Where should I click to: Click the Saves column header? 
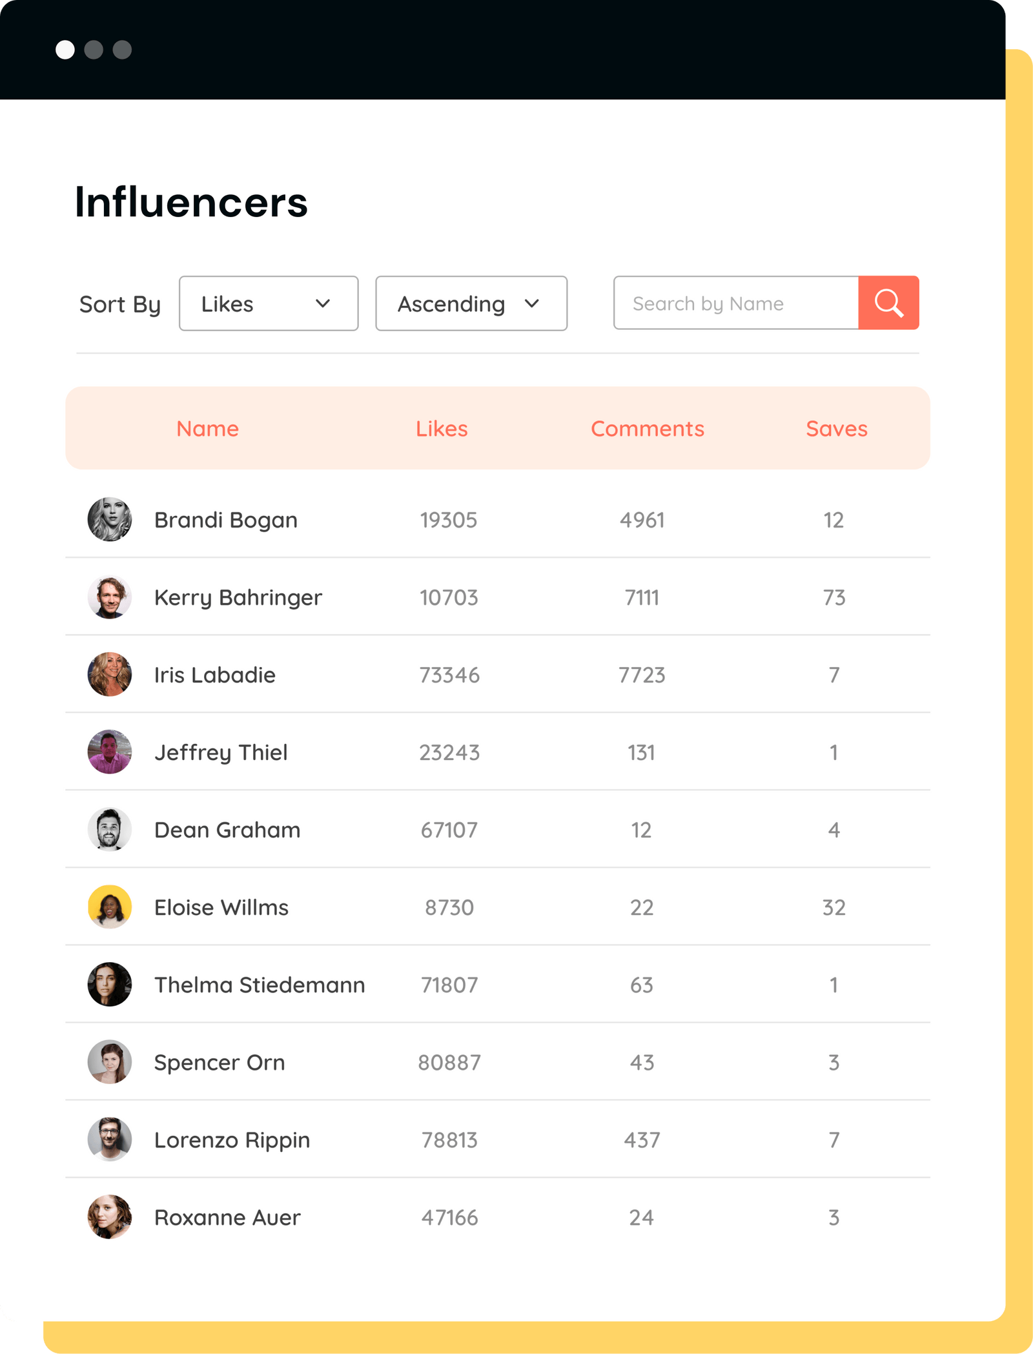pos(836,428)
